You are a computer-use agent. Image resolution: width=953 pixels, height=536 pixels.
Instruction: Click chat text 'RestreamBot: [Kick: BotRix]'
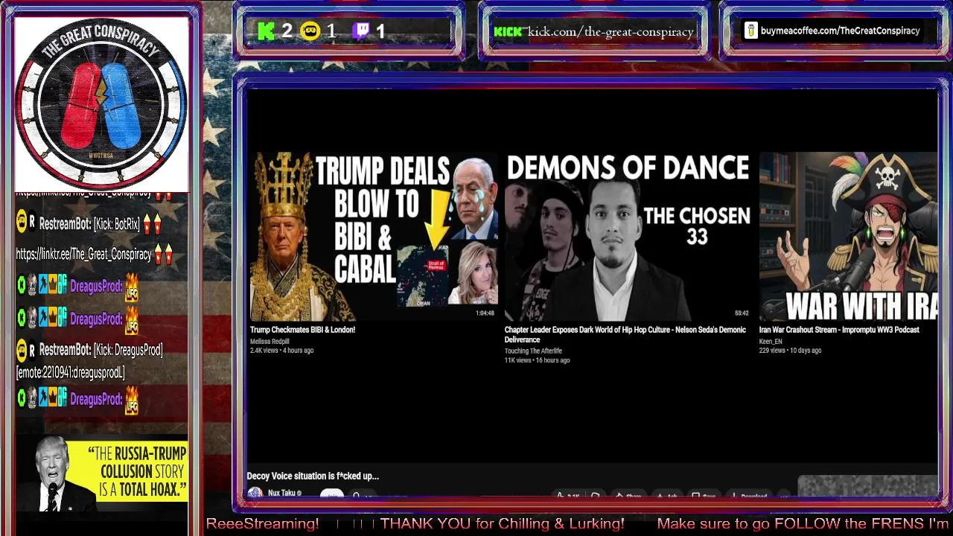[89, 224]
